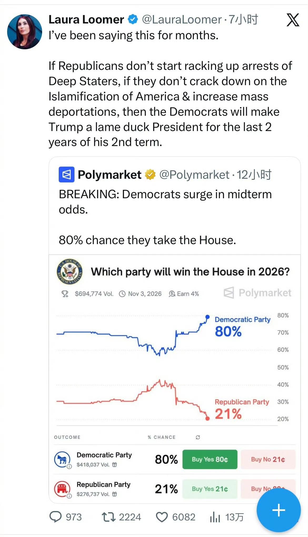This screenshot has width=308, height=537.
Task: Like the tweet with heart icon
Action: pyautogui.click(x=162, y=517)
